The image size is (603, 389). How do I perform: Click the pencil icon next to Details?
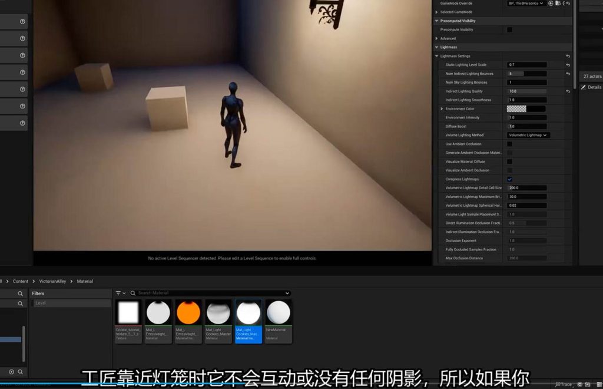point(584,87)
